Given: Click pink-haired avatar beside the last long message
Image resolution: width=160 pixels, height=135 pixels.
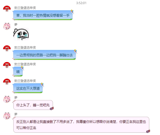Looking at the screenshot, I should pos(7,116).
